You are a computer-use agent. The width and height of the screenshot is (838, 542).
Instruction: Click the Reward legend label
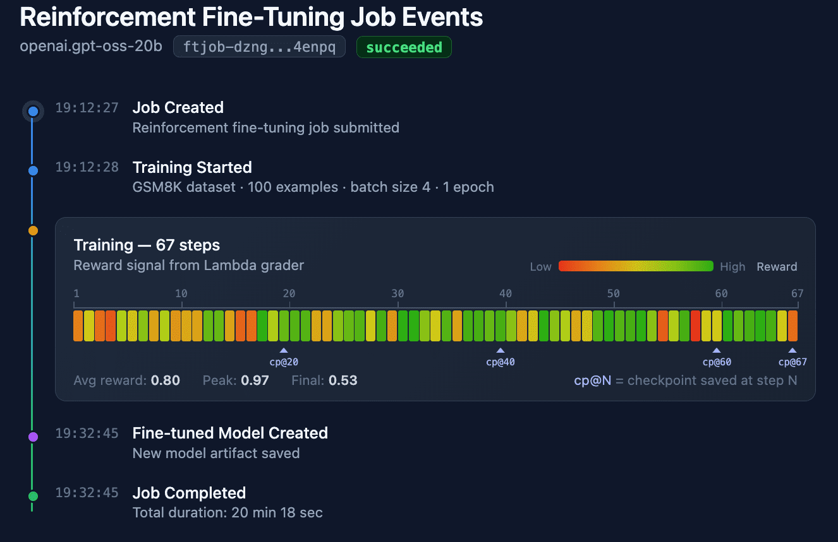tap(777, 267)
